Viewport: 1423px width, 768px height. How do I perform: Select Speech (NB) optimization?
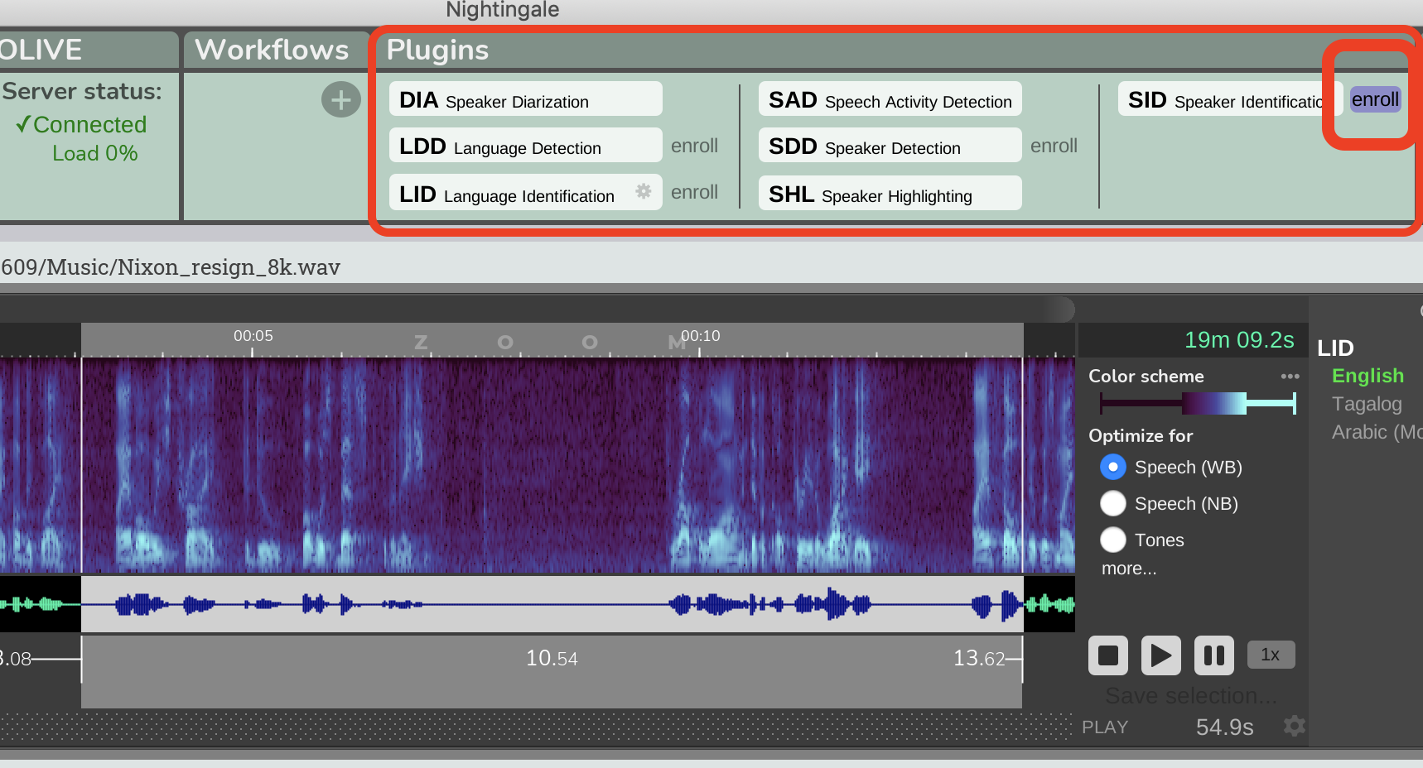click(x=1113, y=503)
